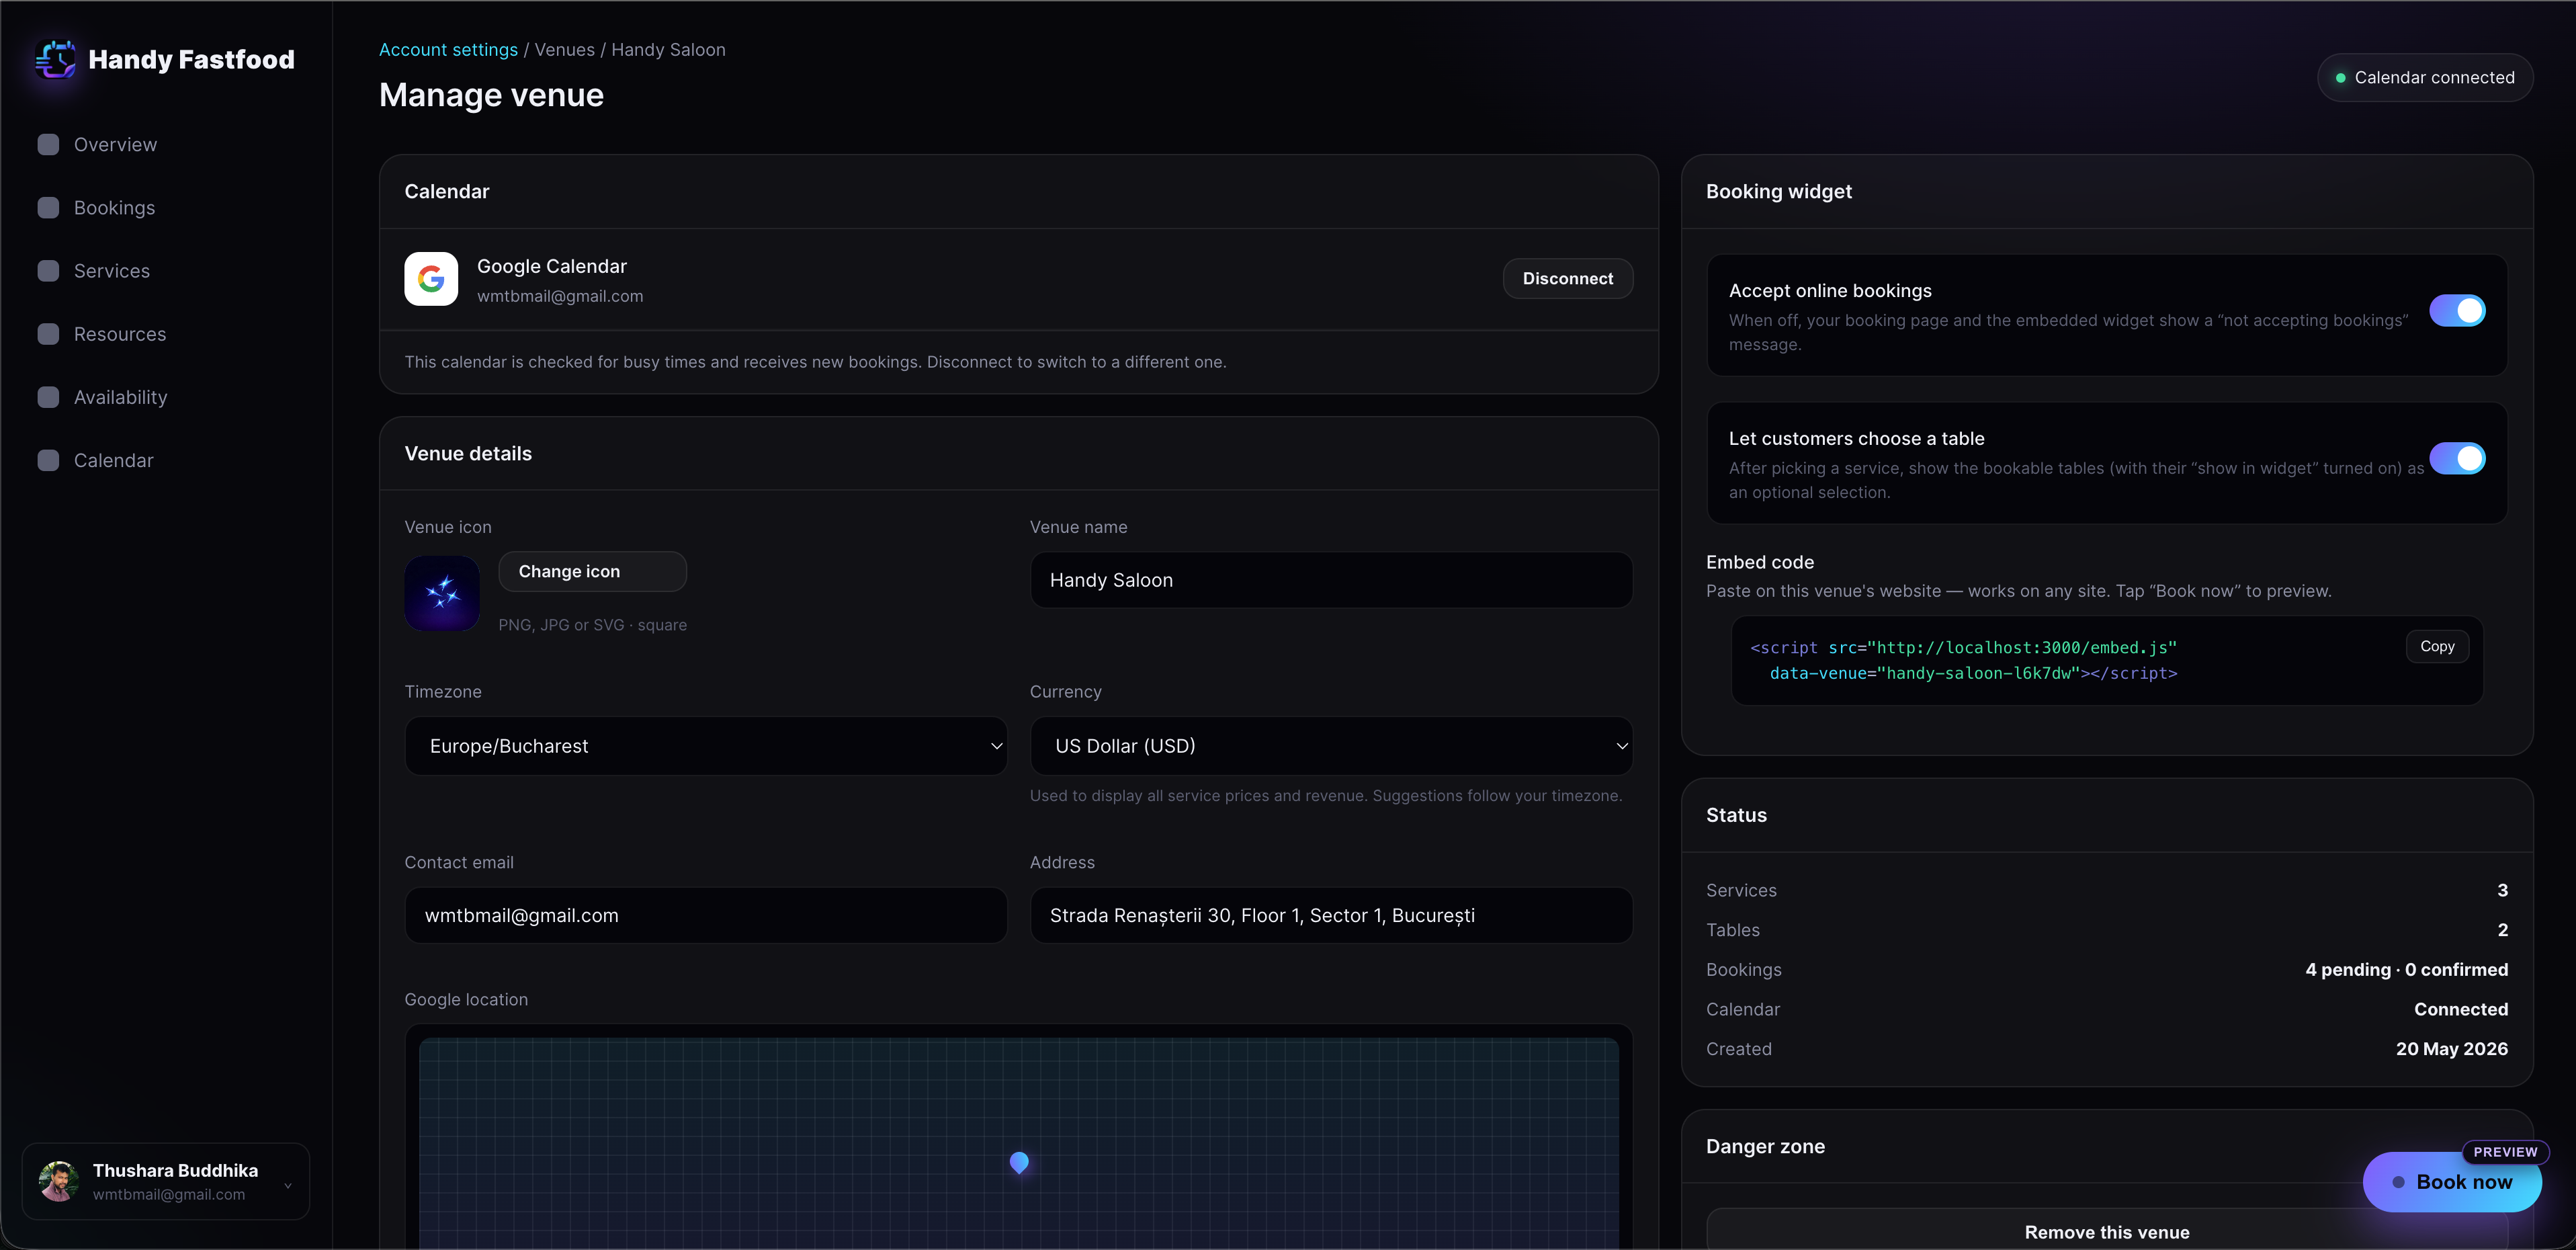
Task: Click the Google Calendar logo icon
Action: (x=431, y=278)
